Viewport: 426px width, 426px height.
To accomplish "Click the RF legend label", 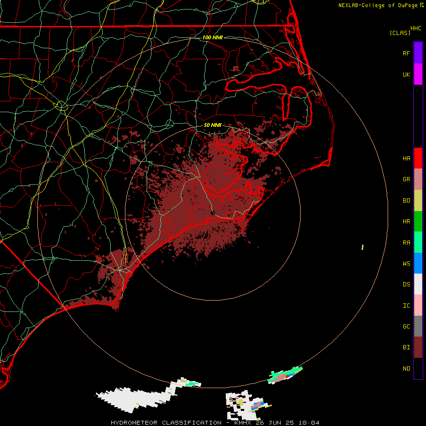I will (406, 53).
